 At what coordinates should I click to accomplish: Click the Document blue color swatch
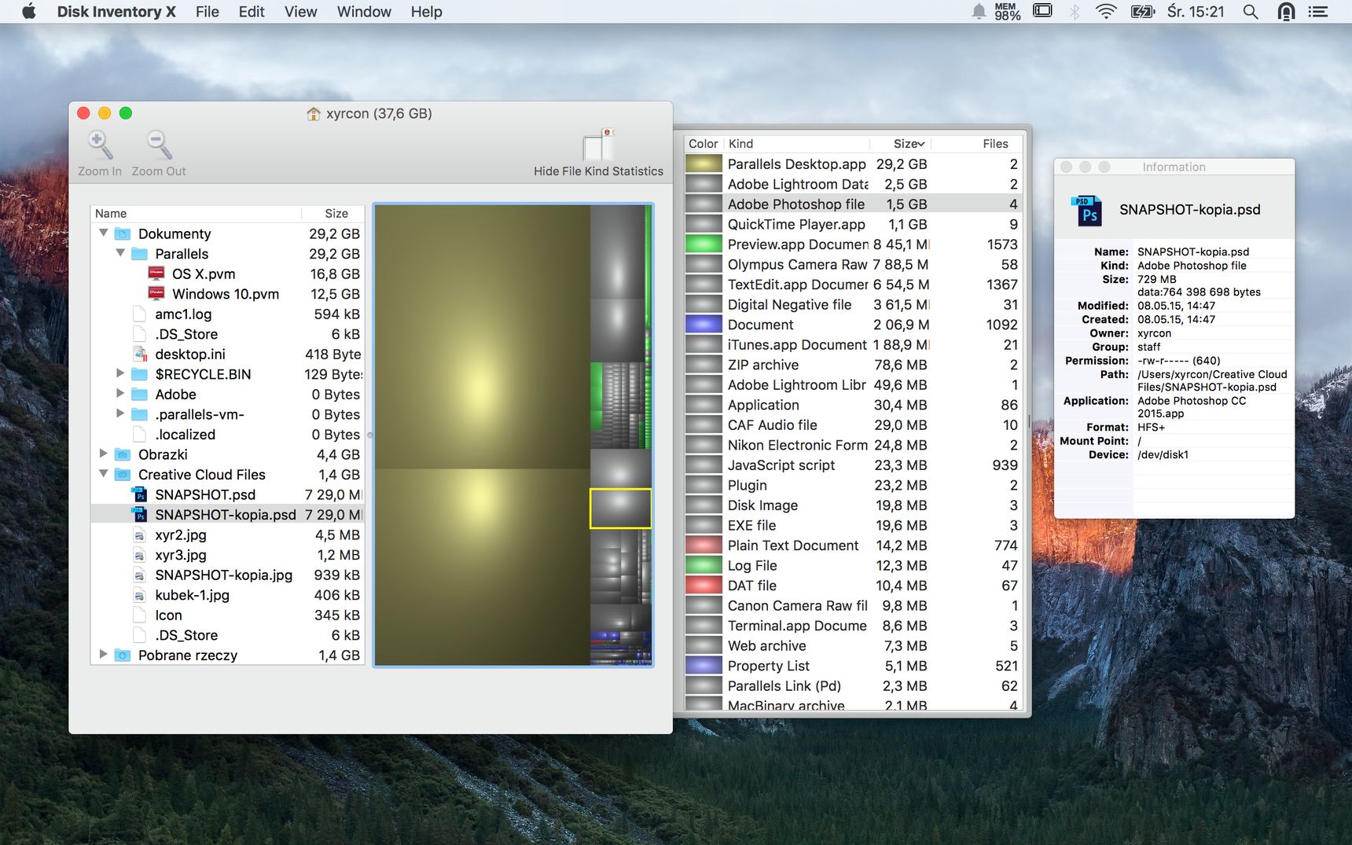click(704, 325)
